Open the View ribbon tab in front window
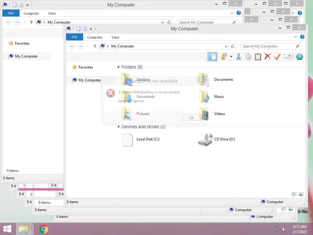The height and width of the screenshot is (235, 313). click(x=115, y=37)
